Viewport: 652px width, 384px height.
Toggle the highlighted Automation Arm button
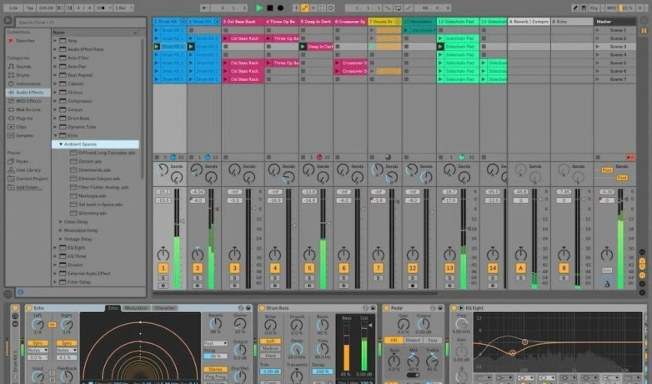[304, 8]
